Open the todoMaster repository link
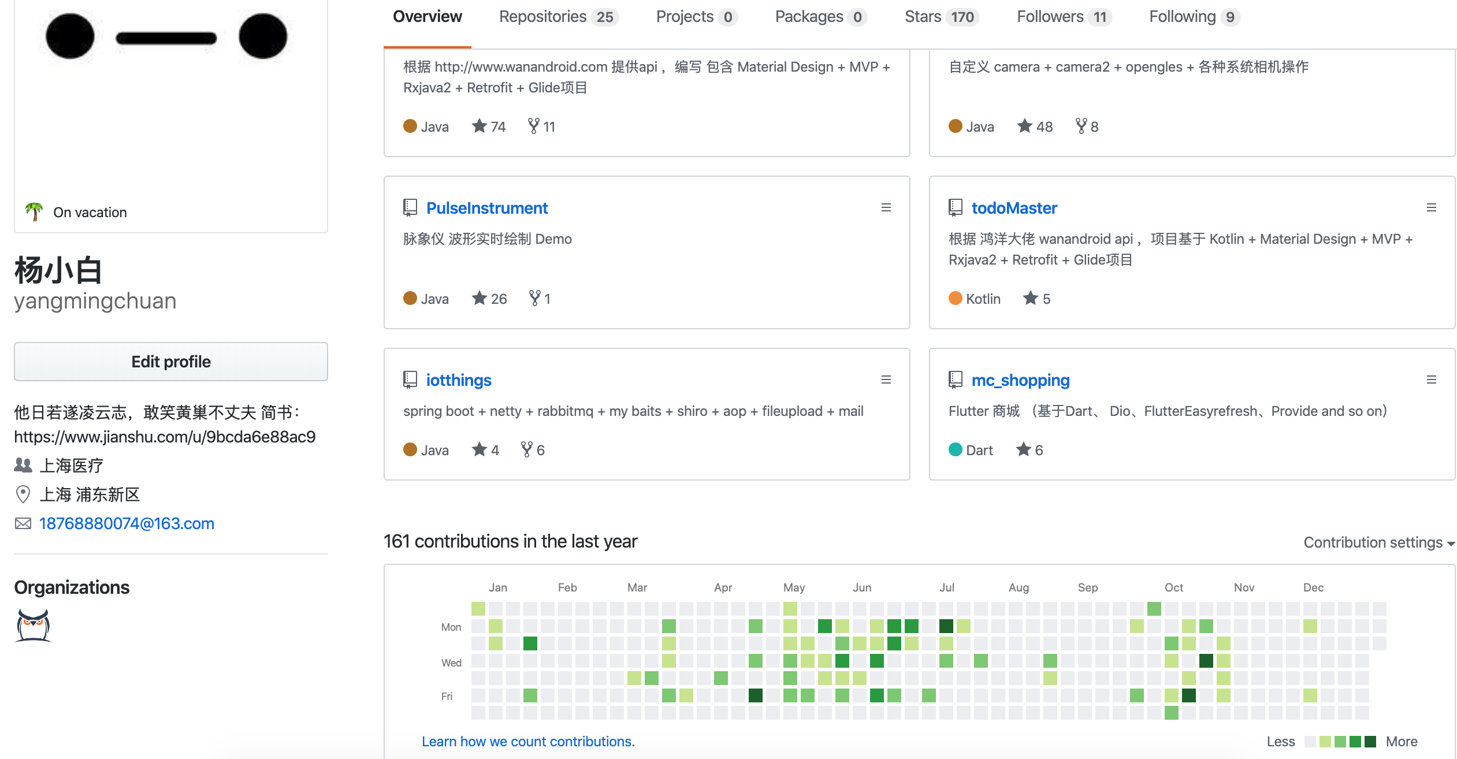 point(1014,208)
